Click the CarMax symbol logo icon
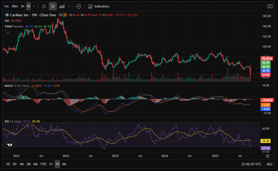278x171 pixels. [7, 15]
